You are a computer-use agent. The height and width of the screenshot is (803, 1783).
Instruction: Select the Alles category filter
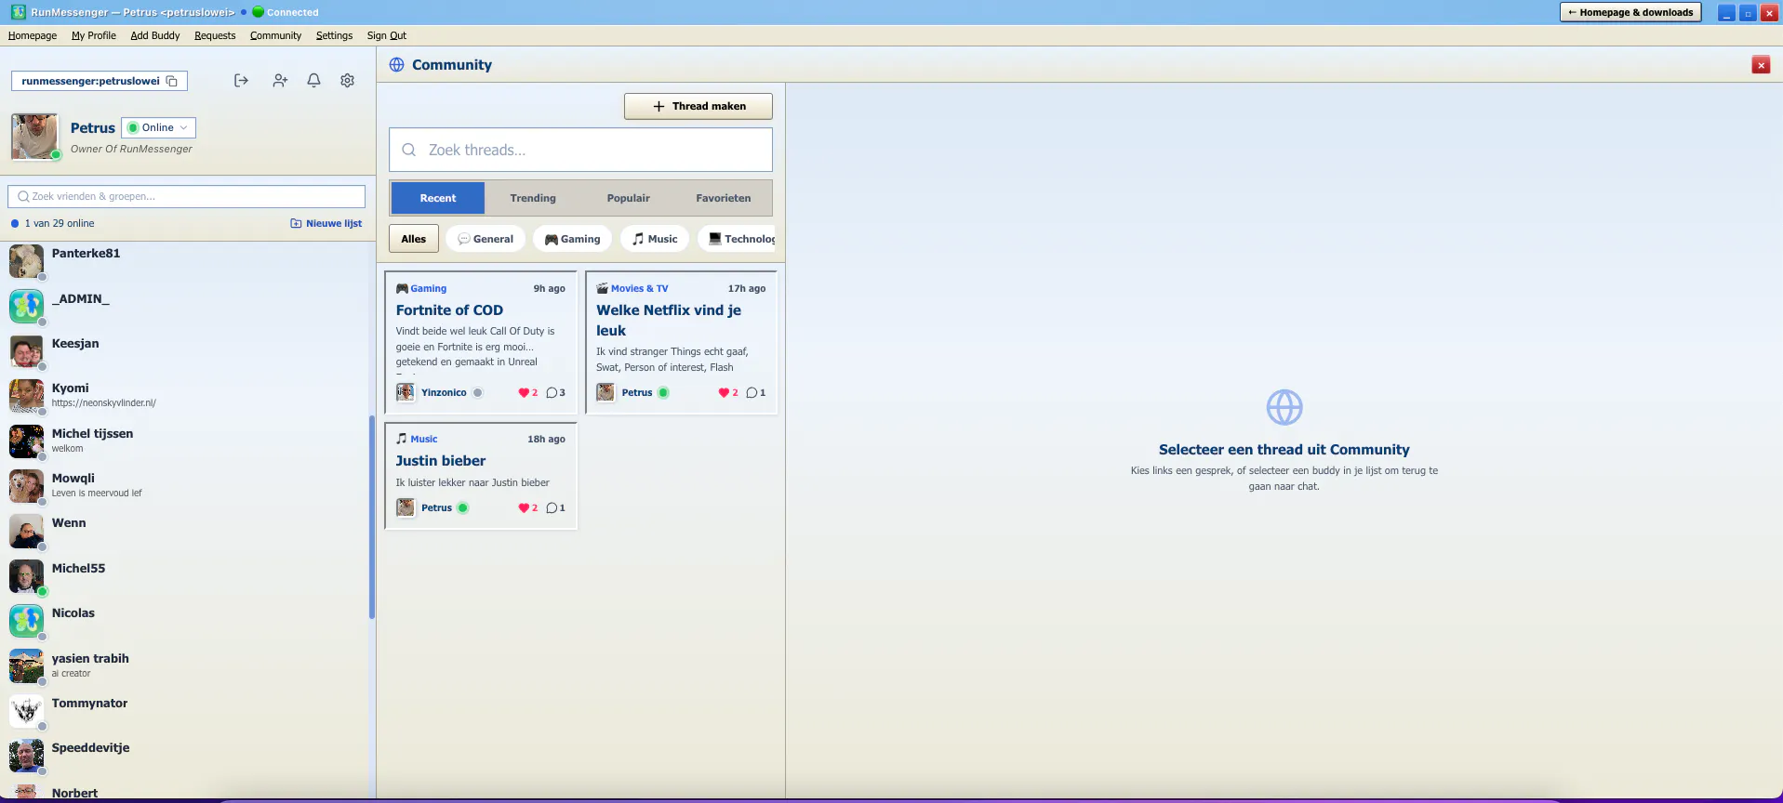414,239
